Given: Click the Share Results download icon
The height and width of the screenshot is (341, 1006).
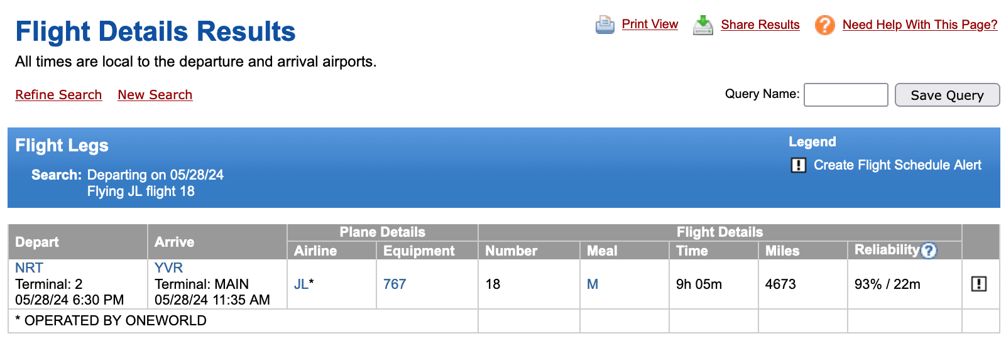Looking at the screenshot, I should (703, 25).
